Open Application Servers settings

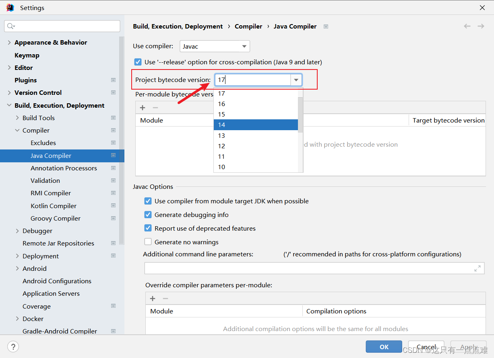coord(51,294)
